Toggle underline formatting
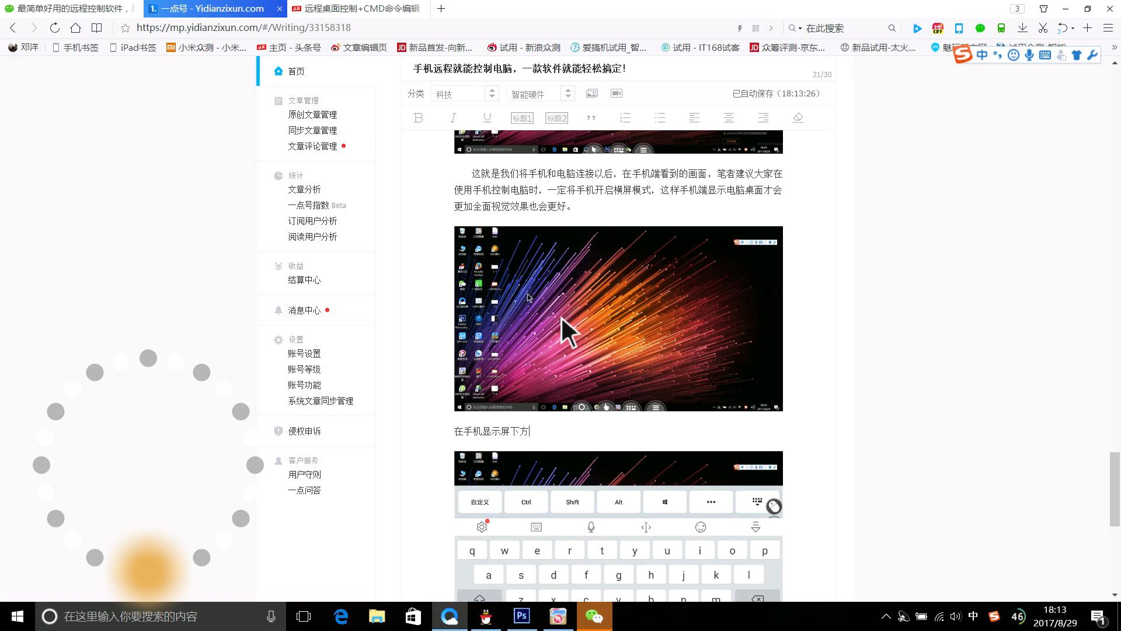1121x631 pixels. 487,117
